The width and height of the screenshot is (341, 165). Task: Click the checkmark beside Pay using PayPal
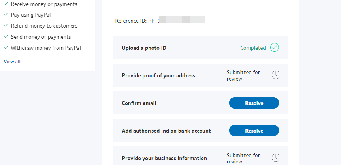[x=6, y=15]
